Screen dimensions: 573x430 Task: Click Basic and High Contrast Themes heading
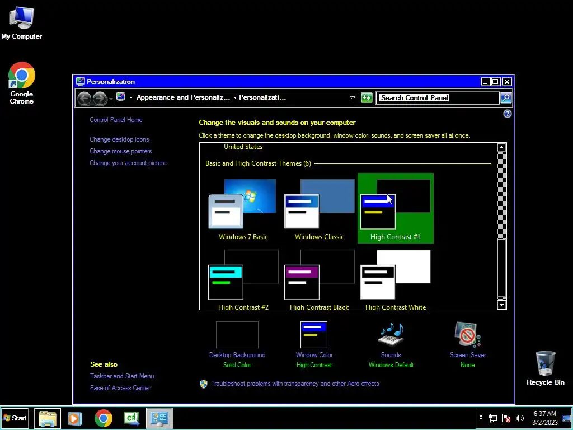coord(258,163)
